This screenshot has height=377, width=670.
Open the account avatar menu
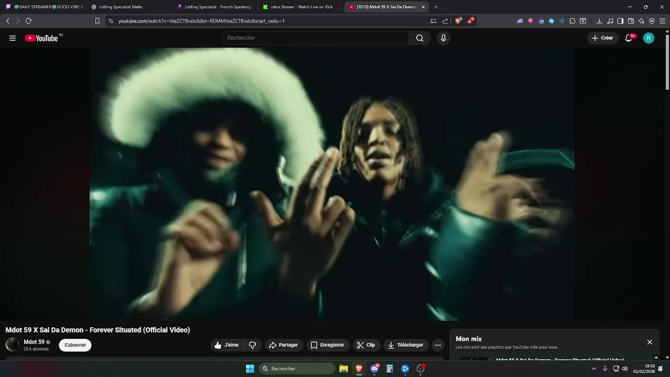coord(649,38)
